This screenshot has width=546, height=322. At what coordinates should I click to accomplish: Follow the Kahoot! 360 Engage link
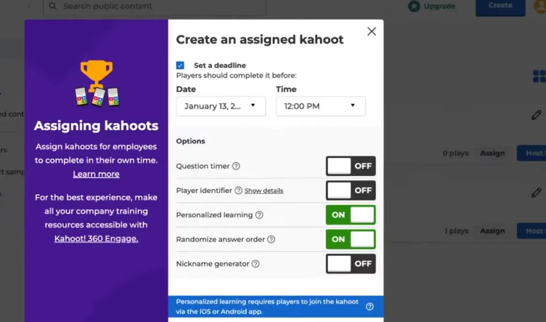click(96, 239)
